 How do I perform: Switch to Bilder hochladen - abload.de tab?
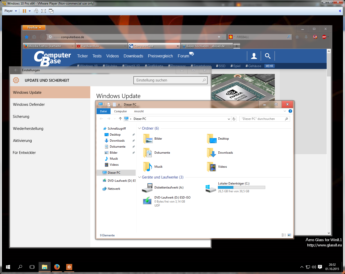207,46
